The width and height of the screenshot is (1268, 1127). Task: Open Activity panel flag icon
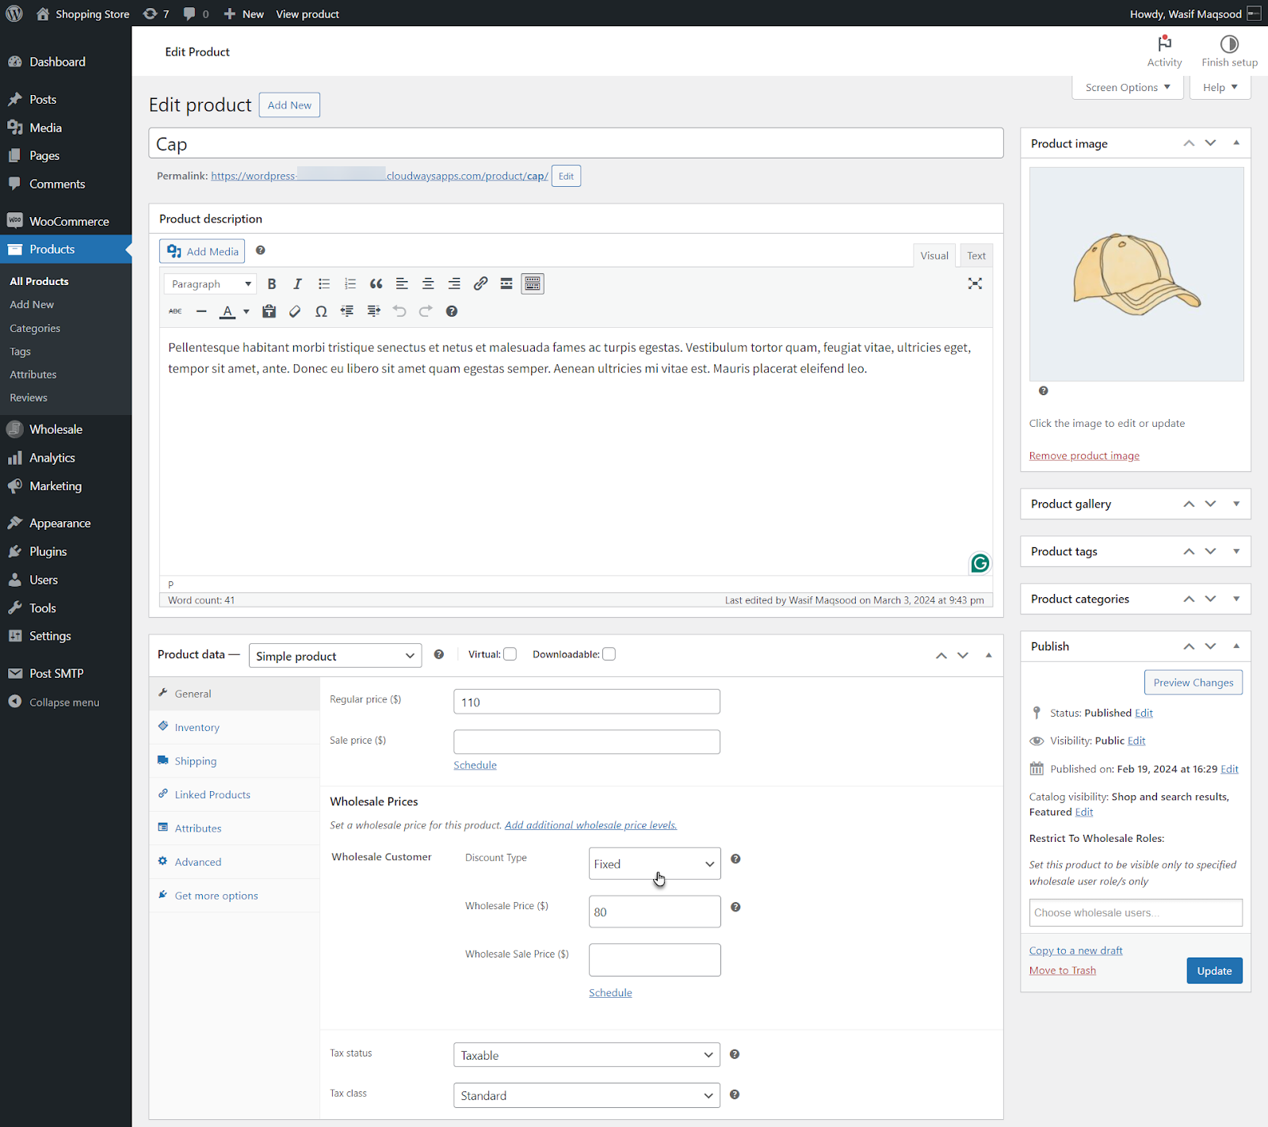pyautogui.click(x=1164, y=44)
